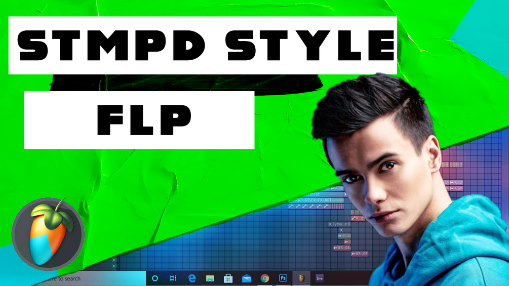Switch to FL Studio on the taskbar

click(x=301, y=278)
